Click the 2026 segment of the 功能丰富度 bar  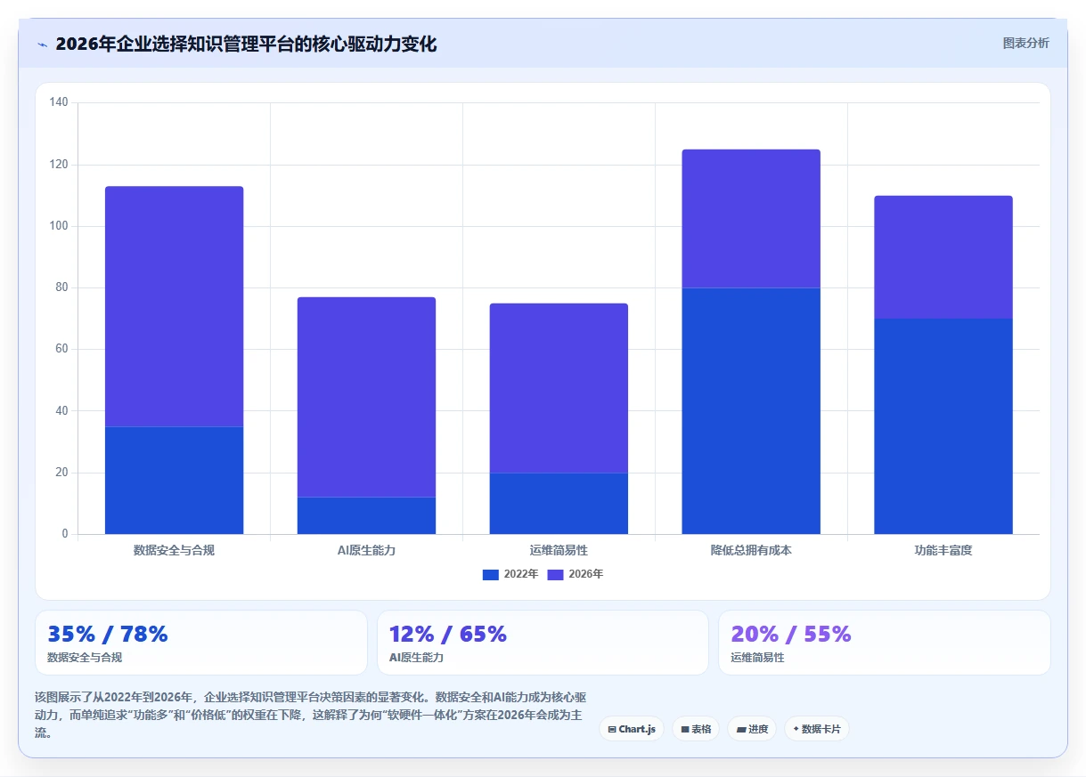[943, 257]
